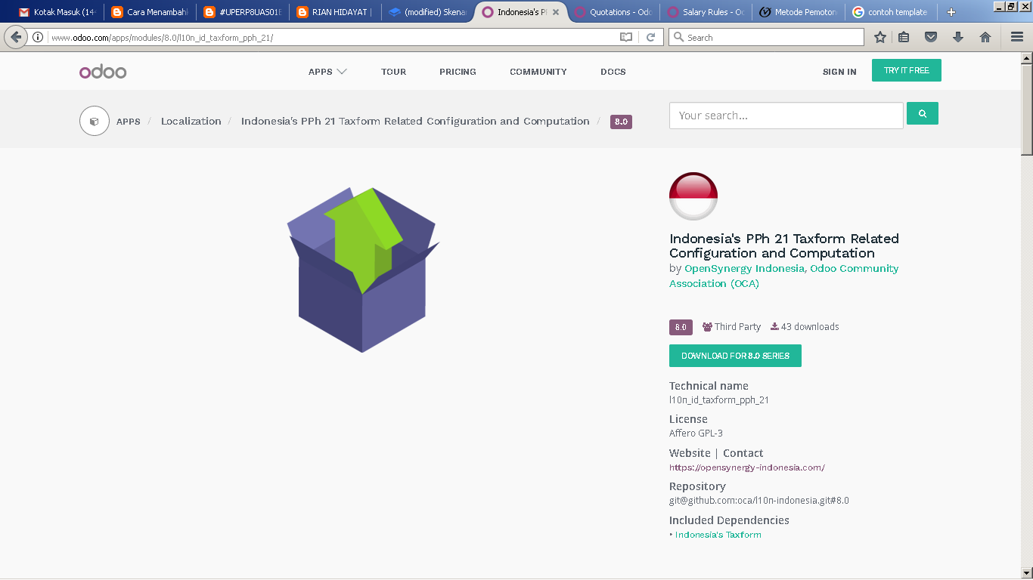
Task: Switch to (modified) Skena tab
Action: (x=428, y=12)
